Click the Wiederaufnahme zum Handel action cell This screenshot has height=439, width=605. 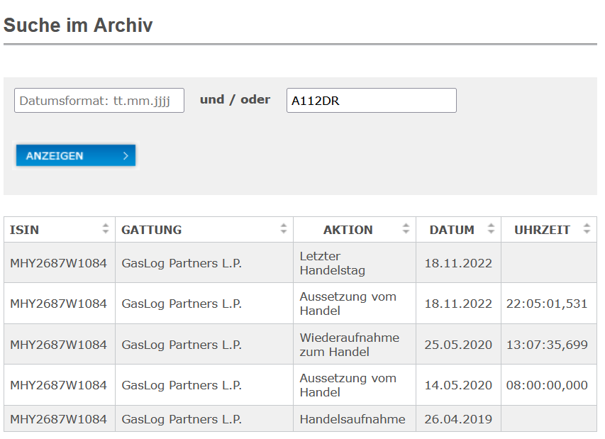[x=349, y=345]
